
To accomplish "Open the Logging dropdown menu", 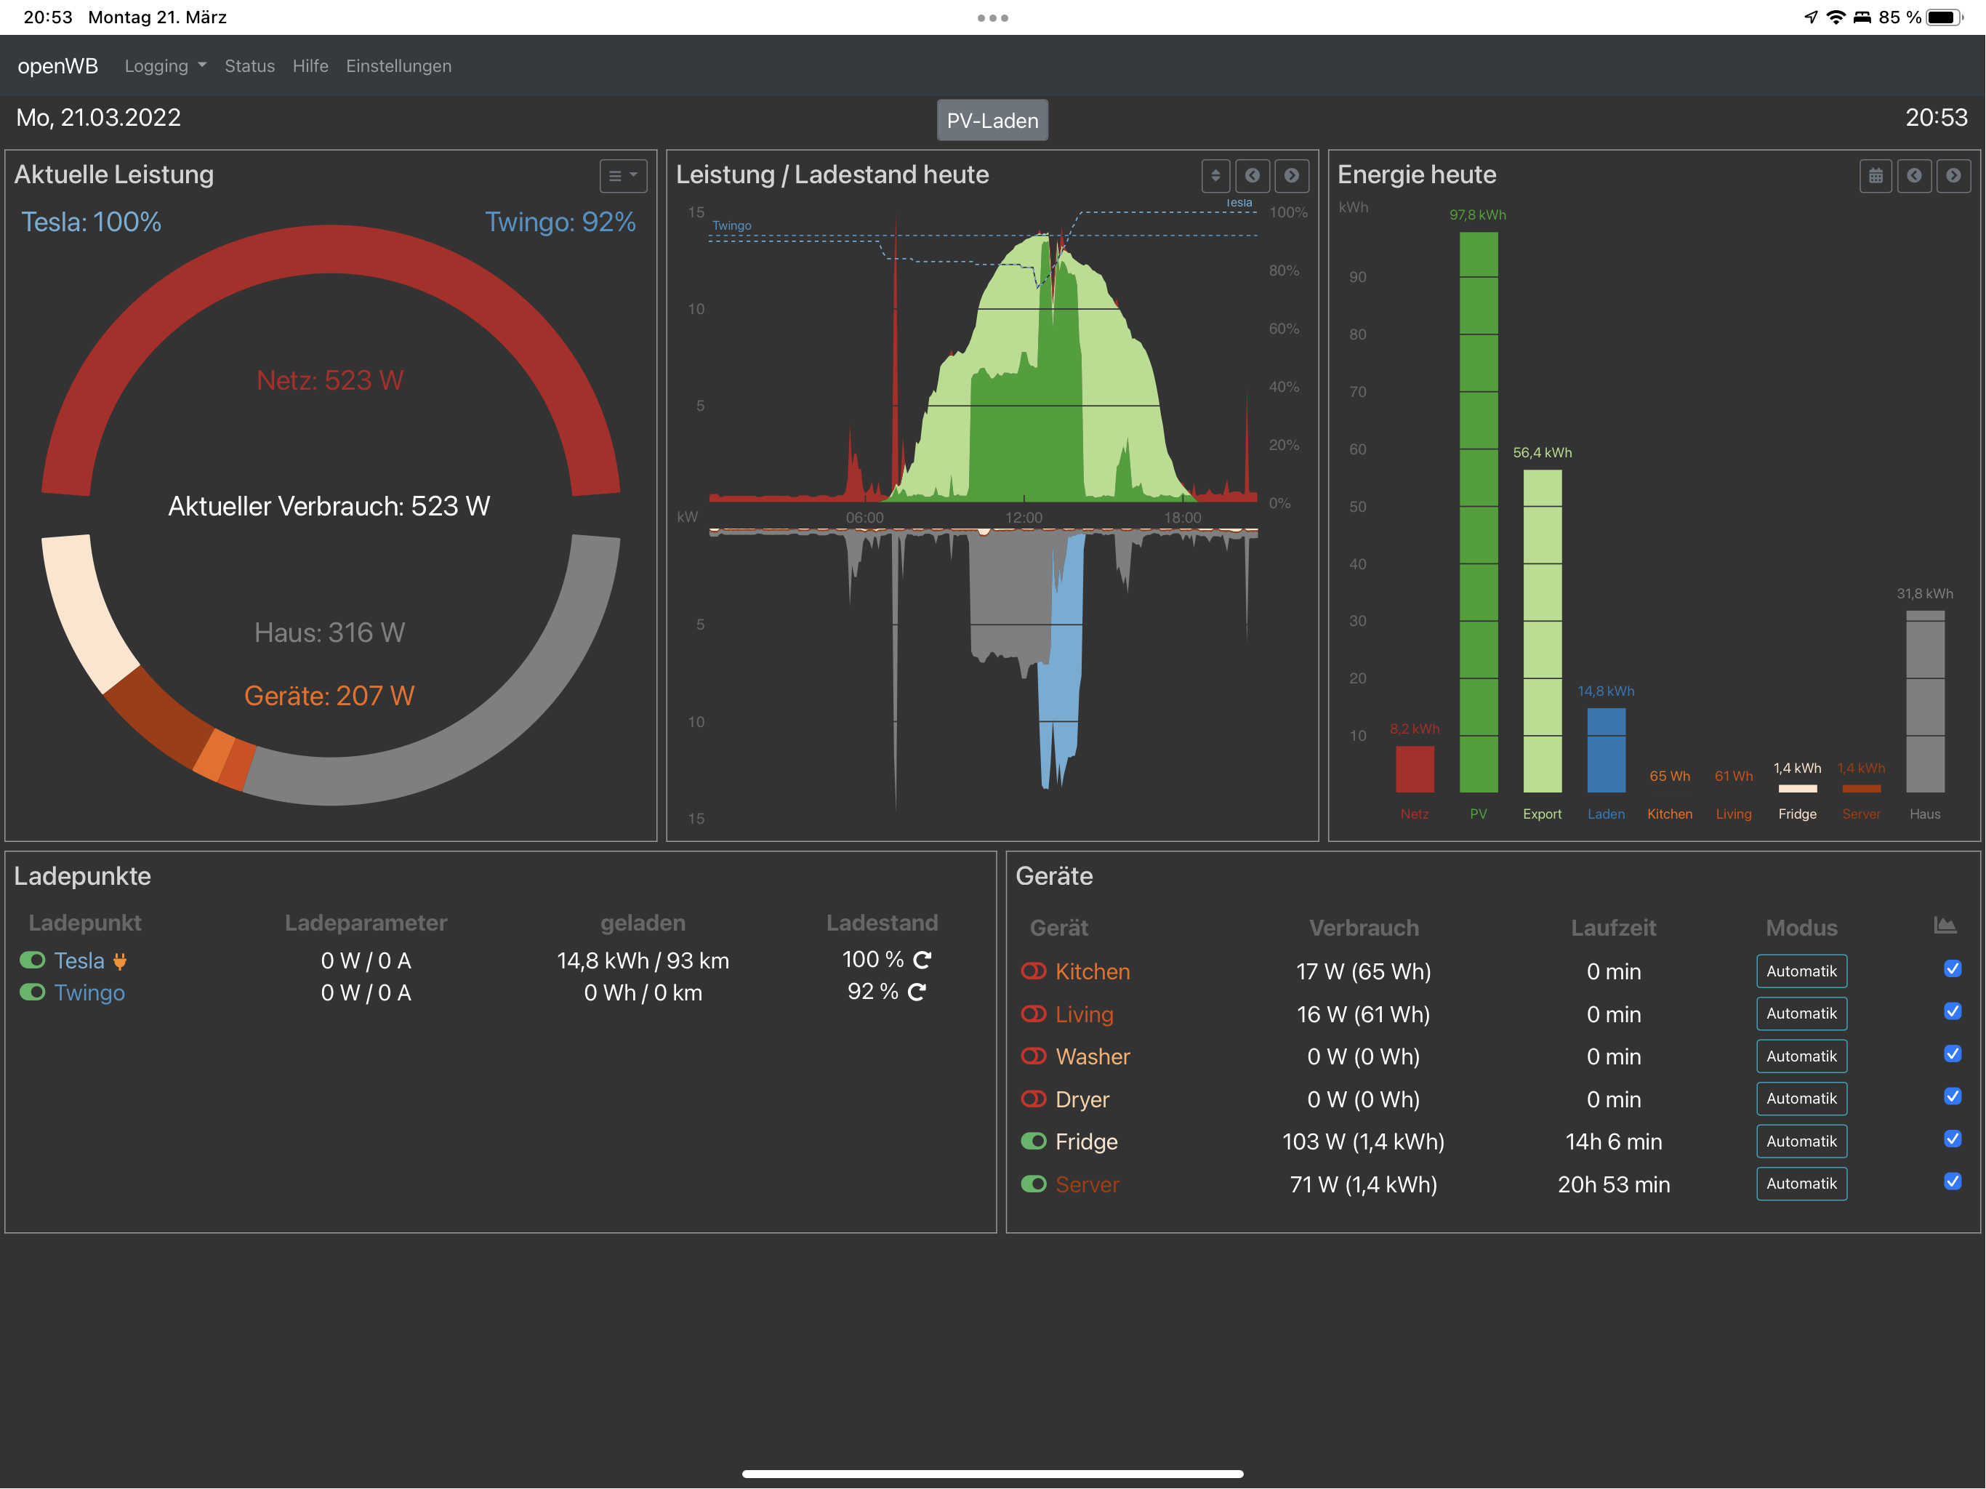I will pos(165,65).
